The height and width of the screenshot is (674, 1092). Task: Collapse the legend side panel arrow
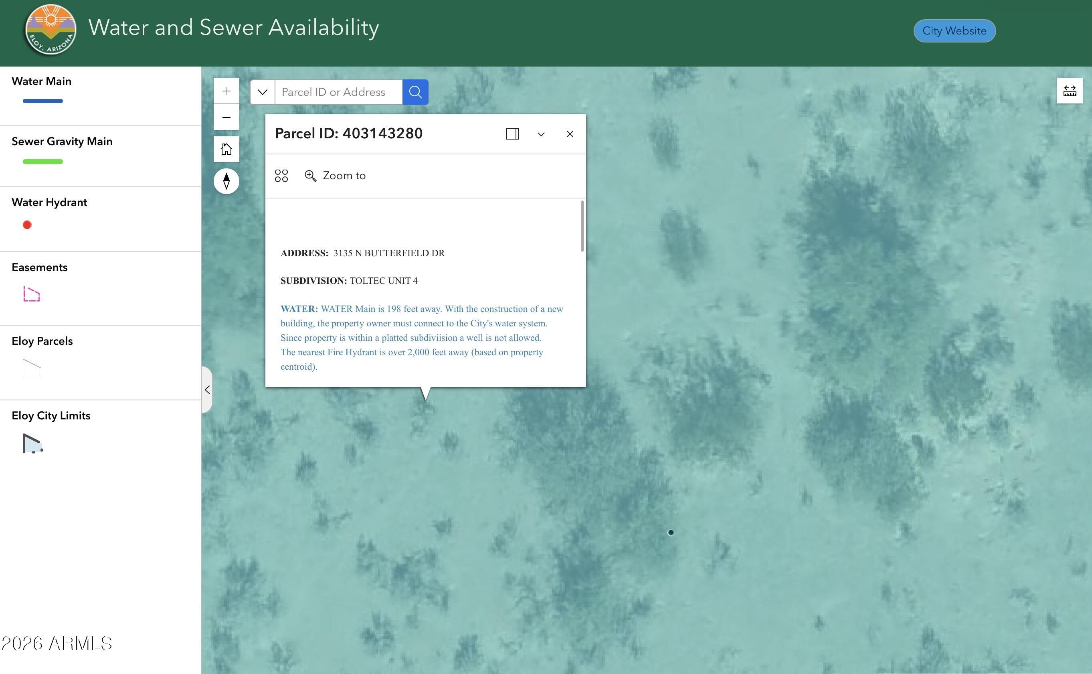pos(207,390)
